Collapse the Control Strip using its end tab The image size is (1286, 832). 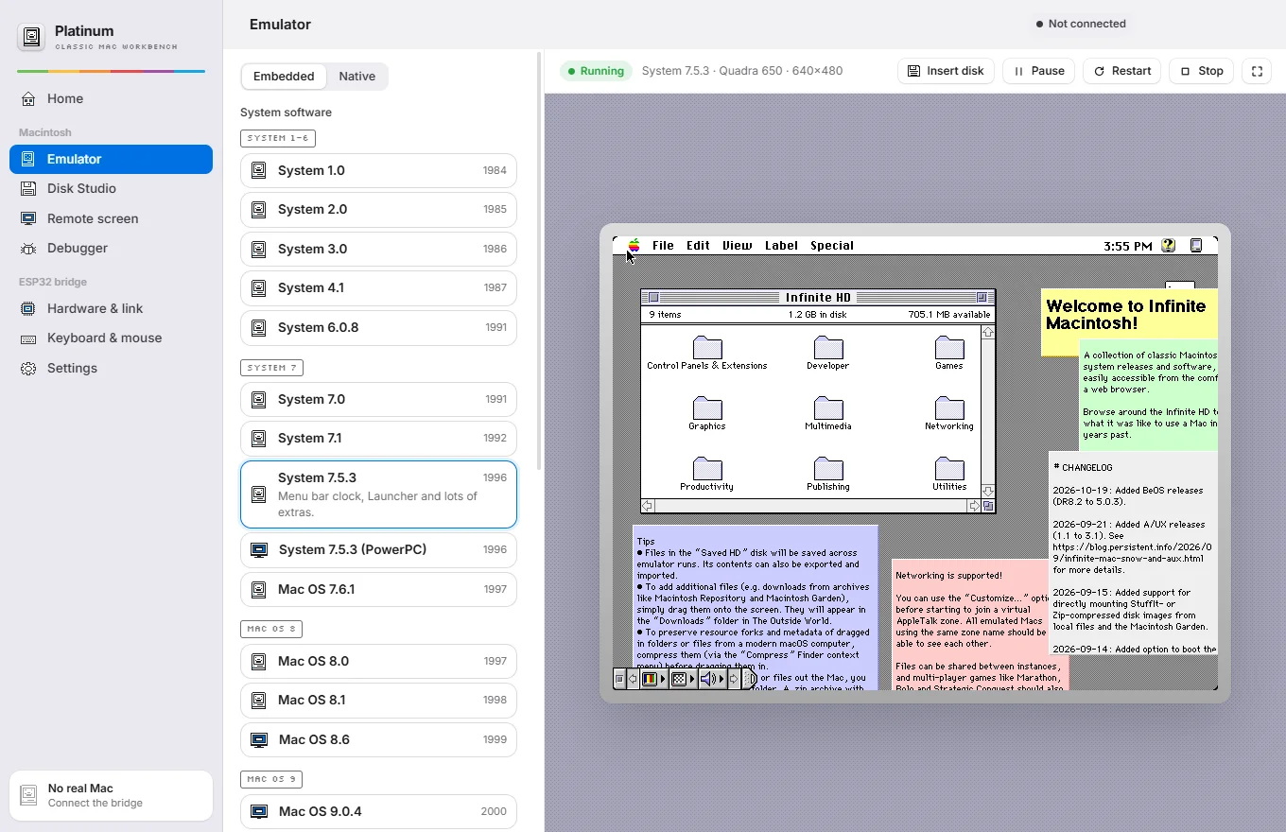749,679
